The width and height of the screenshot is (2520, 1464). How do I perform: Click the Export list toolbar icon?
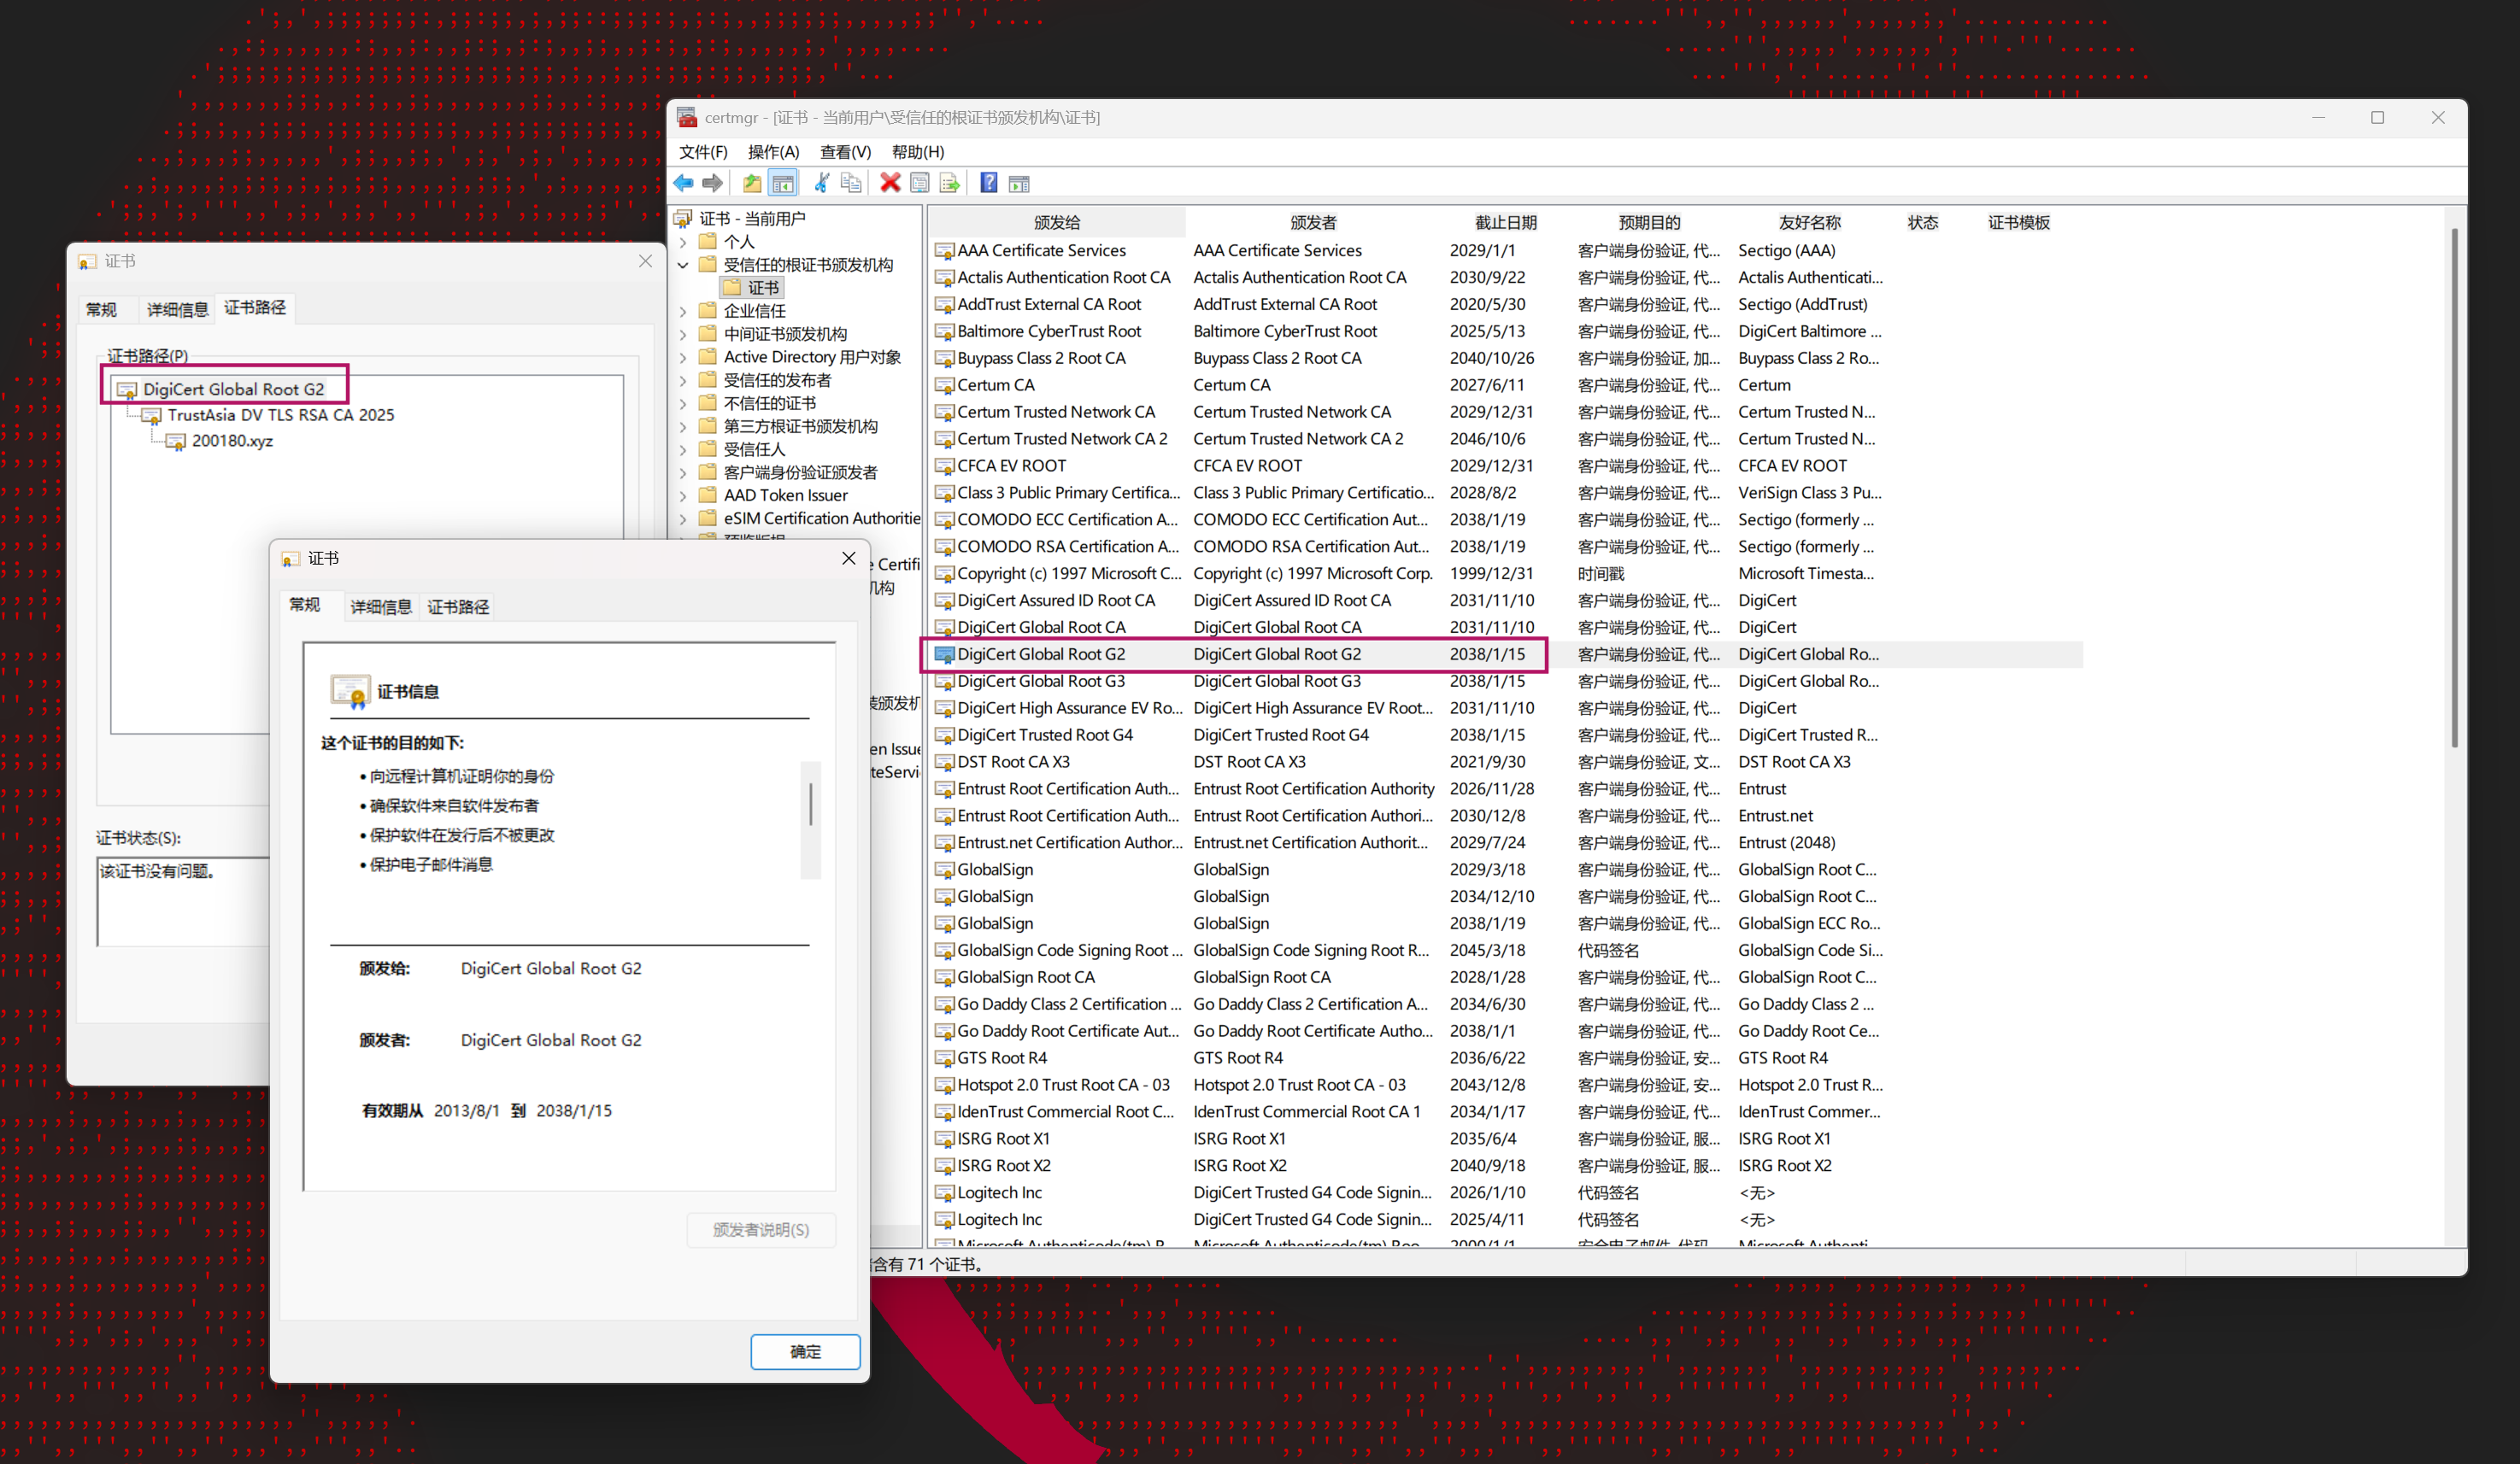point(950,183)
